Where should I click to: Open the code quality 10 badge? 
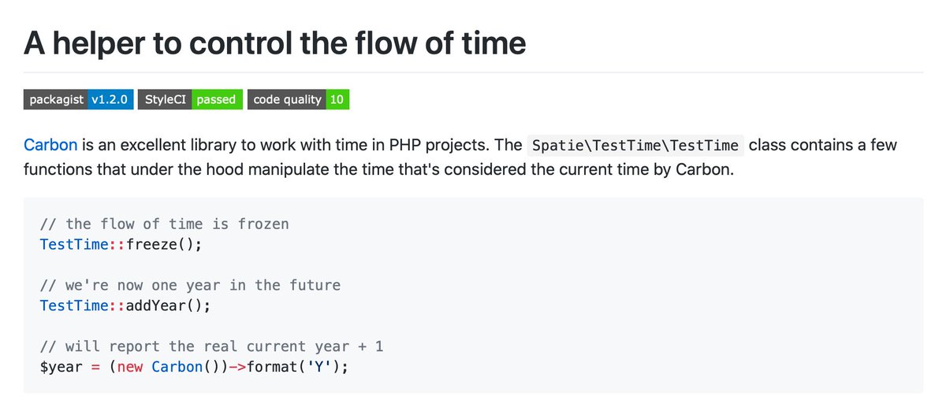[298, 99]
